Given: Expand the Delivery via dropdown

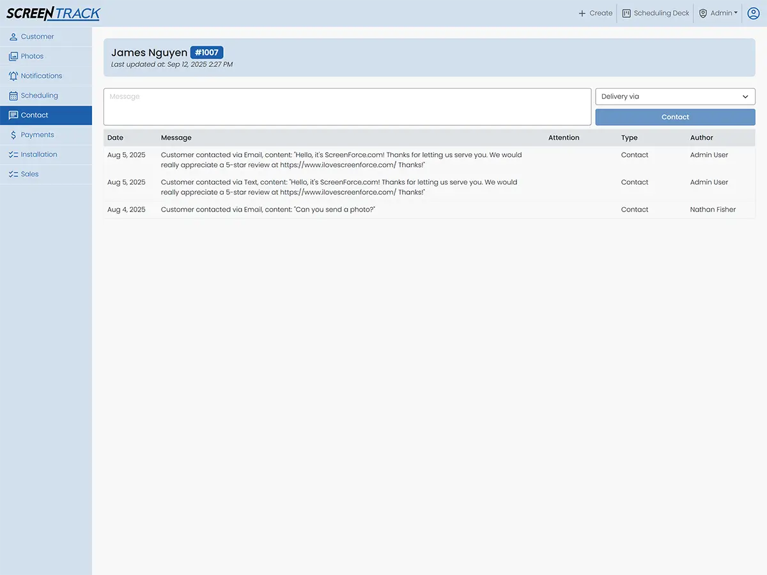Looking at the screenshot, I should 675,96.
